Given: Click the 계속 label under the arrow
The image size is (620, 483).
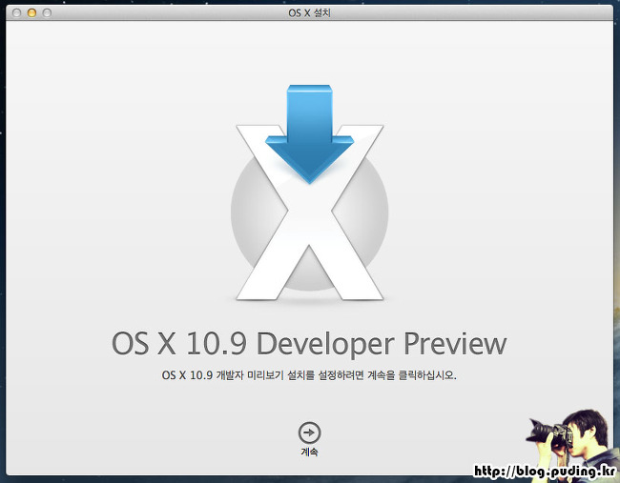Looking at the screenshot, I should pos(309,452).
